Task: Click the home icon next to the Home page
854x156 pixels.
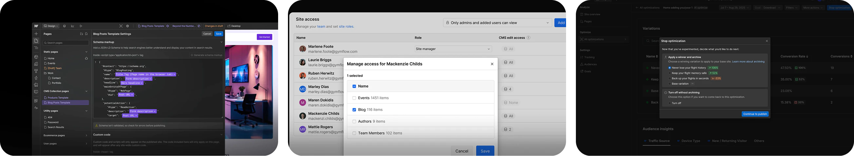Action: (x=86, y=58)
